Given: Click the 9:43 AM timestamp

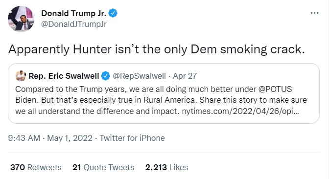Looking at the screenshot, I should [x=24, y=138].
